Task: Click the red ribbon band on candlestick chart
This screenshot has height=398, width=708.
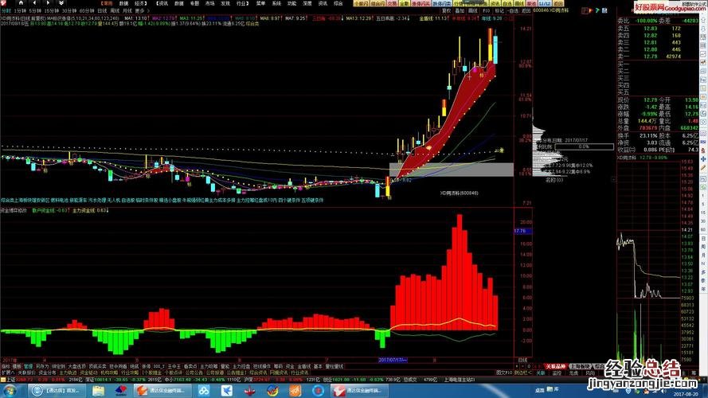Action: [x=446, y=119]
